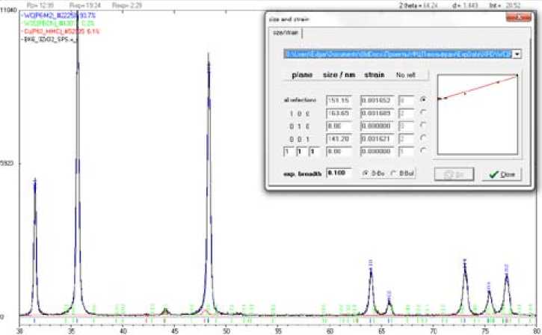Image resolution: width=542 pixels, height=335 pixels.
Task: Click the 'size / nm' column header
Action: 339,75
